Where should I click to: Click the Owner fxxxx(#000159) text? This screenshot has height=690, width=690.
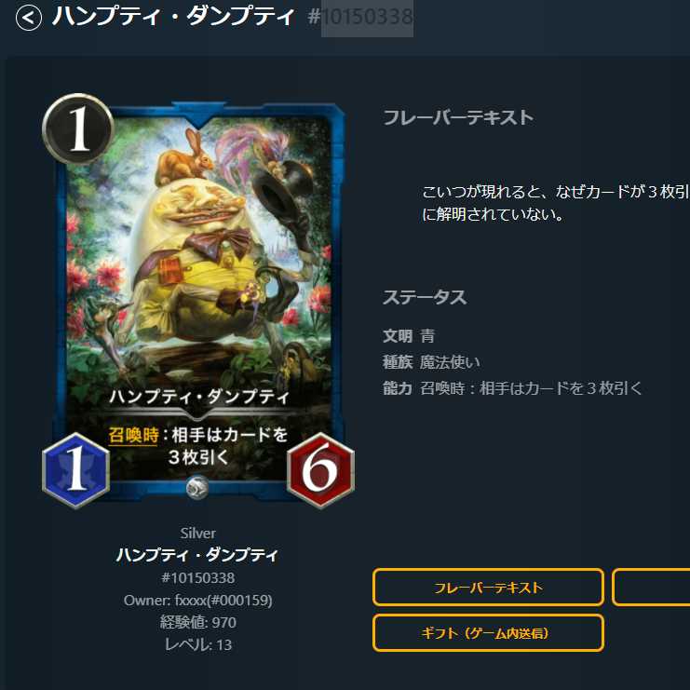(198, 601)
